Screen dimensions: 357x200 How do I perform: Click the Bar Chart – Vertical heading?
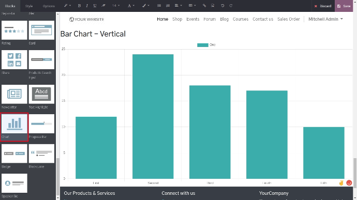coord(93,34)
